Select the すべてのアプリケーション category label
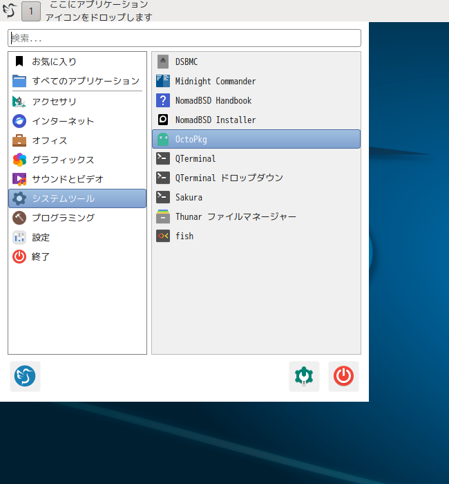Image resolution: width=449 pixels, height=484 pixels. pos(86,81)
